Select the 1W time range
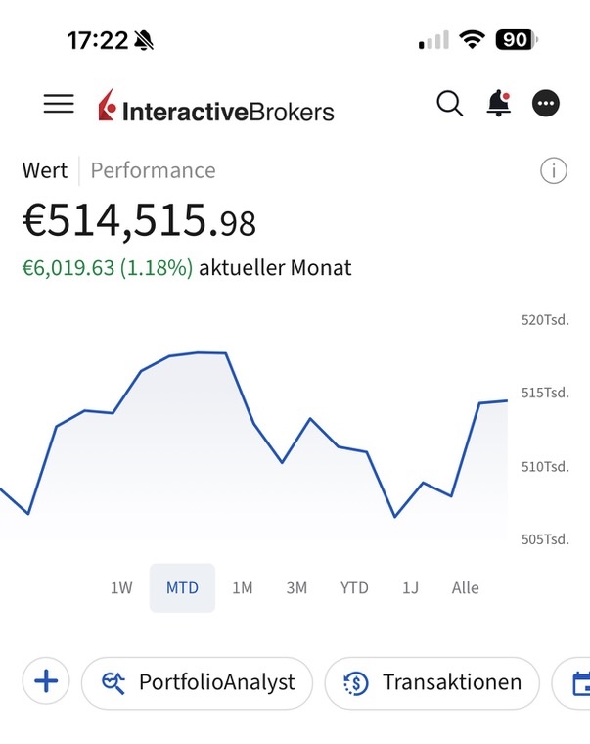 coord(121,587)
